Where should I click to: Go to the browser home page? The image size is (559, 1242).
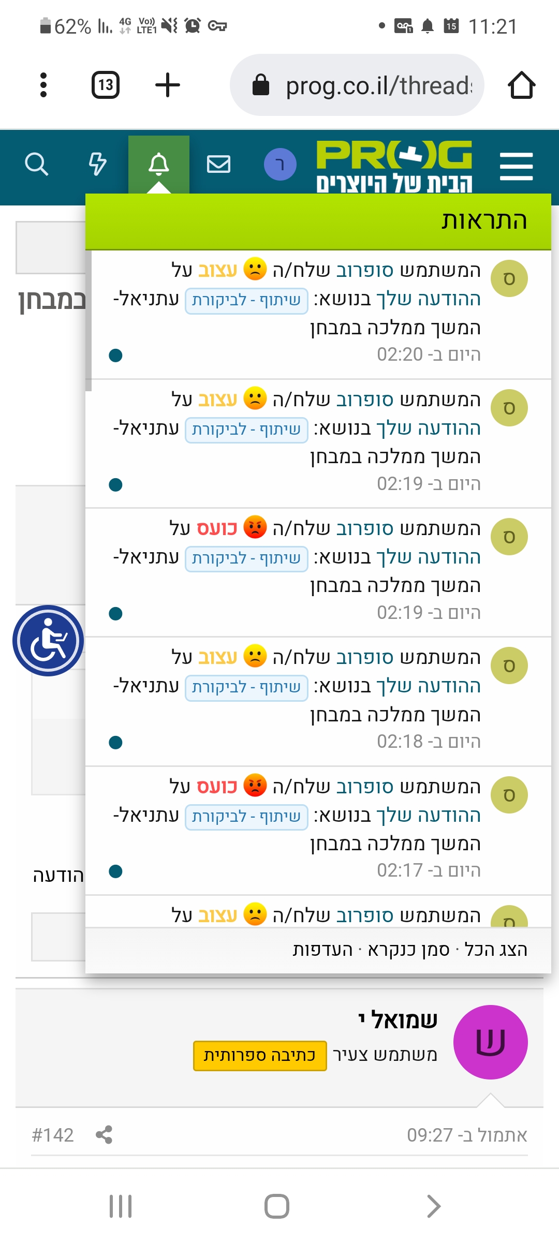[521, 85]
